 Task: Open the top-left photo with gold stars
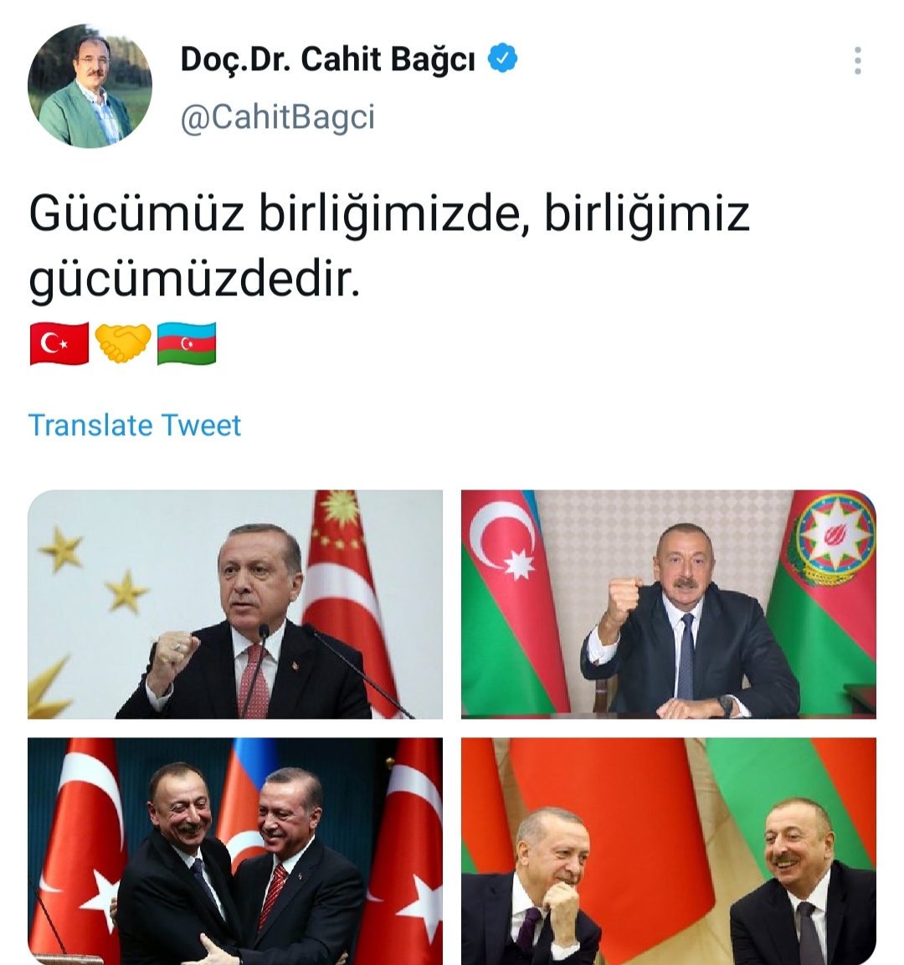click(x=235, y=604)
